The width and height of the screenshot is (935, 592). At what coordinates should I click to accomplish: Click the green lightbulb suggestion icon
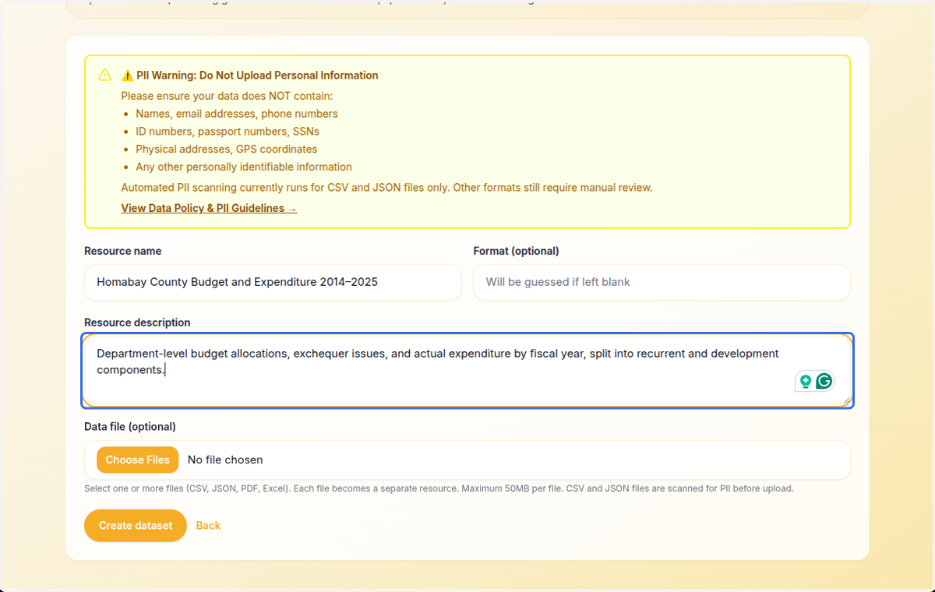click(x=806, y=381)
